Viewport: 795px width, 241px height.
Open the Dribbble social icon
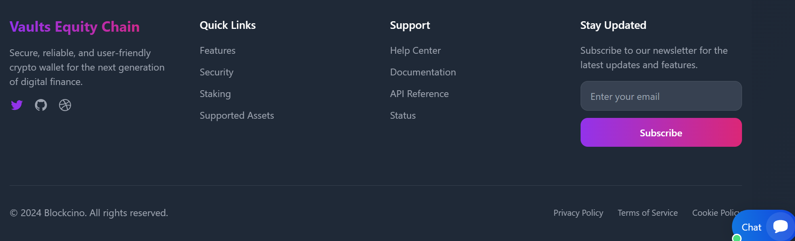[65, 105]
